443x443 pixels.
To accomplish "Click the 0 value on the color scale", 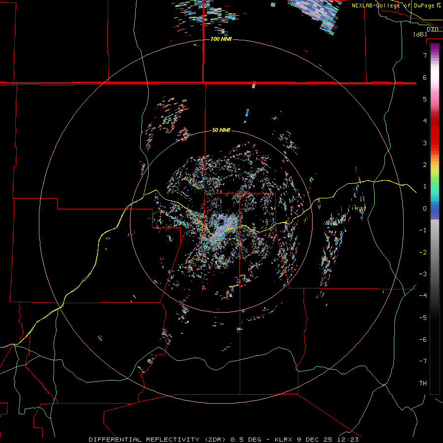I will click(x=425, y=209).
